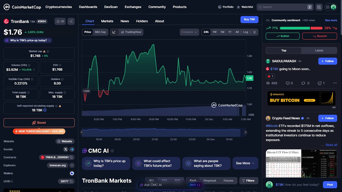342x192 pixels.
Task: Open See more sentiment link
Action: coord(331,20)
